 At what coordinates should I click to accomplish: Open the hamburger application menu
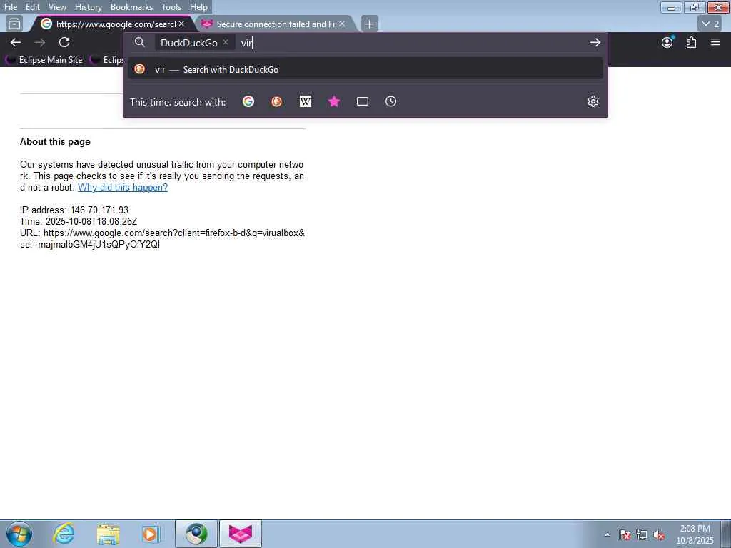(x=715, y=42)
